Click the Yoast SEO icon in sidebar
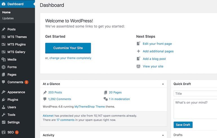The height and width of the screenshot is (138, 217). point(3,132)
